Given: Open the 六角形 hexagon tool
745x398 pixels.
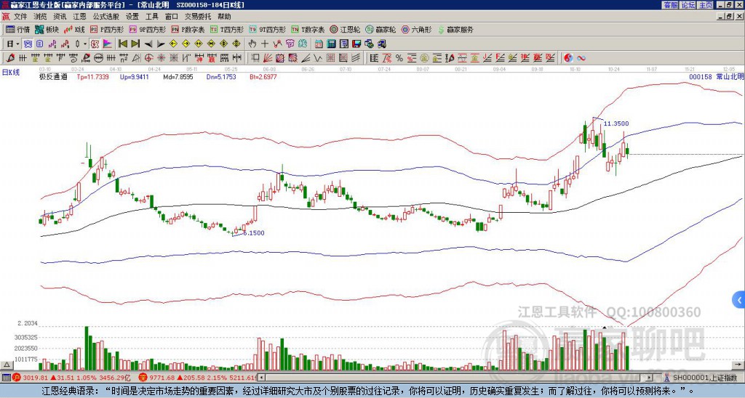Looking at the screenshot, I should [416, 29].
